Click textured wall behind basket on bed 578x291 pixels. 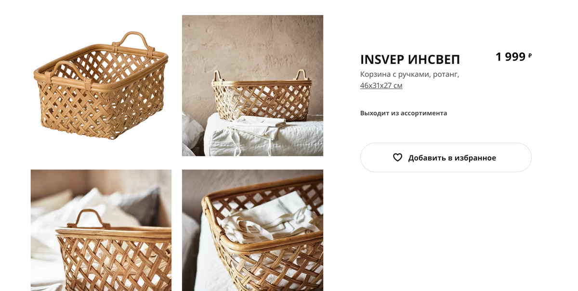point(252,43)
